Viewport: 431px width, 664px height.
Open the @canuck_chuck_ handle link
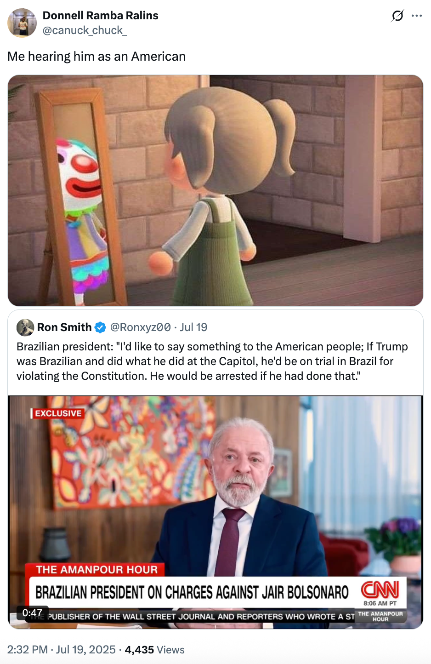point(85,30)
